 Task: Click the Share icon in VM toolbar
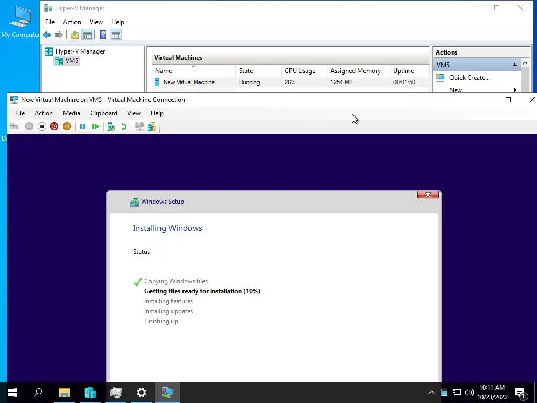click(152, 126)
